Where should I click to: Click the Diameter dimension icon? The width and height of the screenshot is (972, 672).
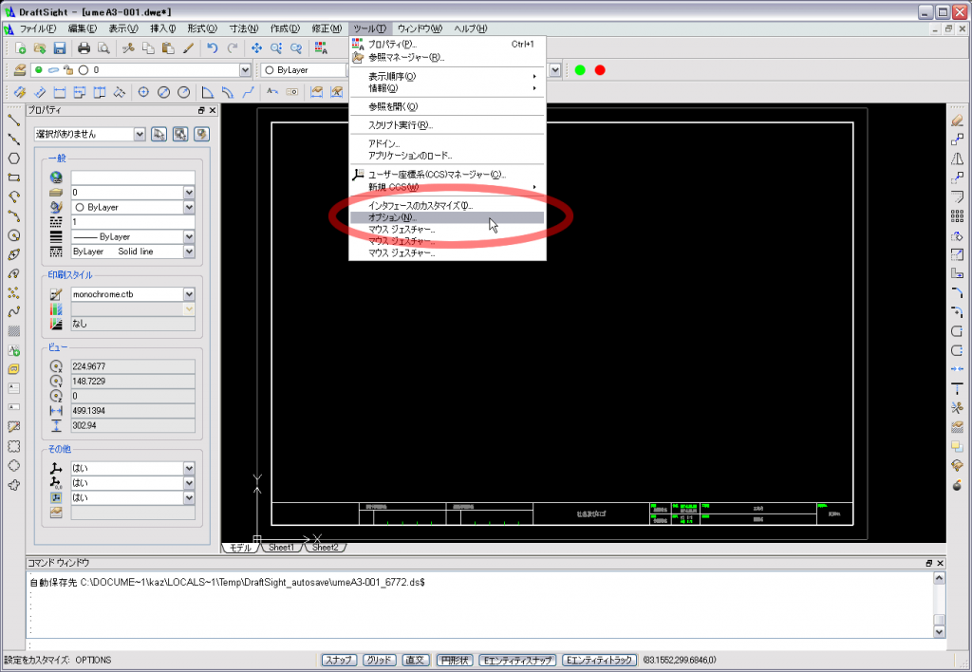click(x=163, y=92)
